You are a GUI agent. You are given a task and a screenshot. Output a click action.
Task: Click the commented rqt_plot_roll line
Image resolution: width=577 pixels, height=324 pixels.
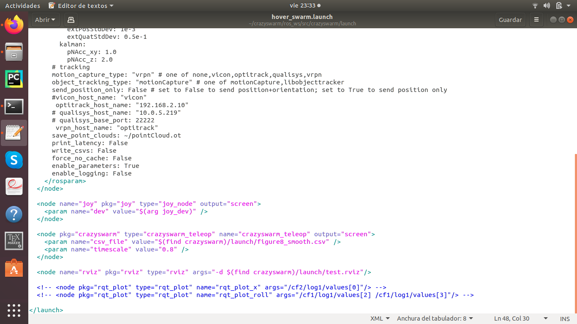(255, 295)
